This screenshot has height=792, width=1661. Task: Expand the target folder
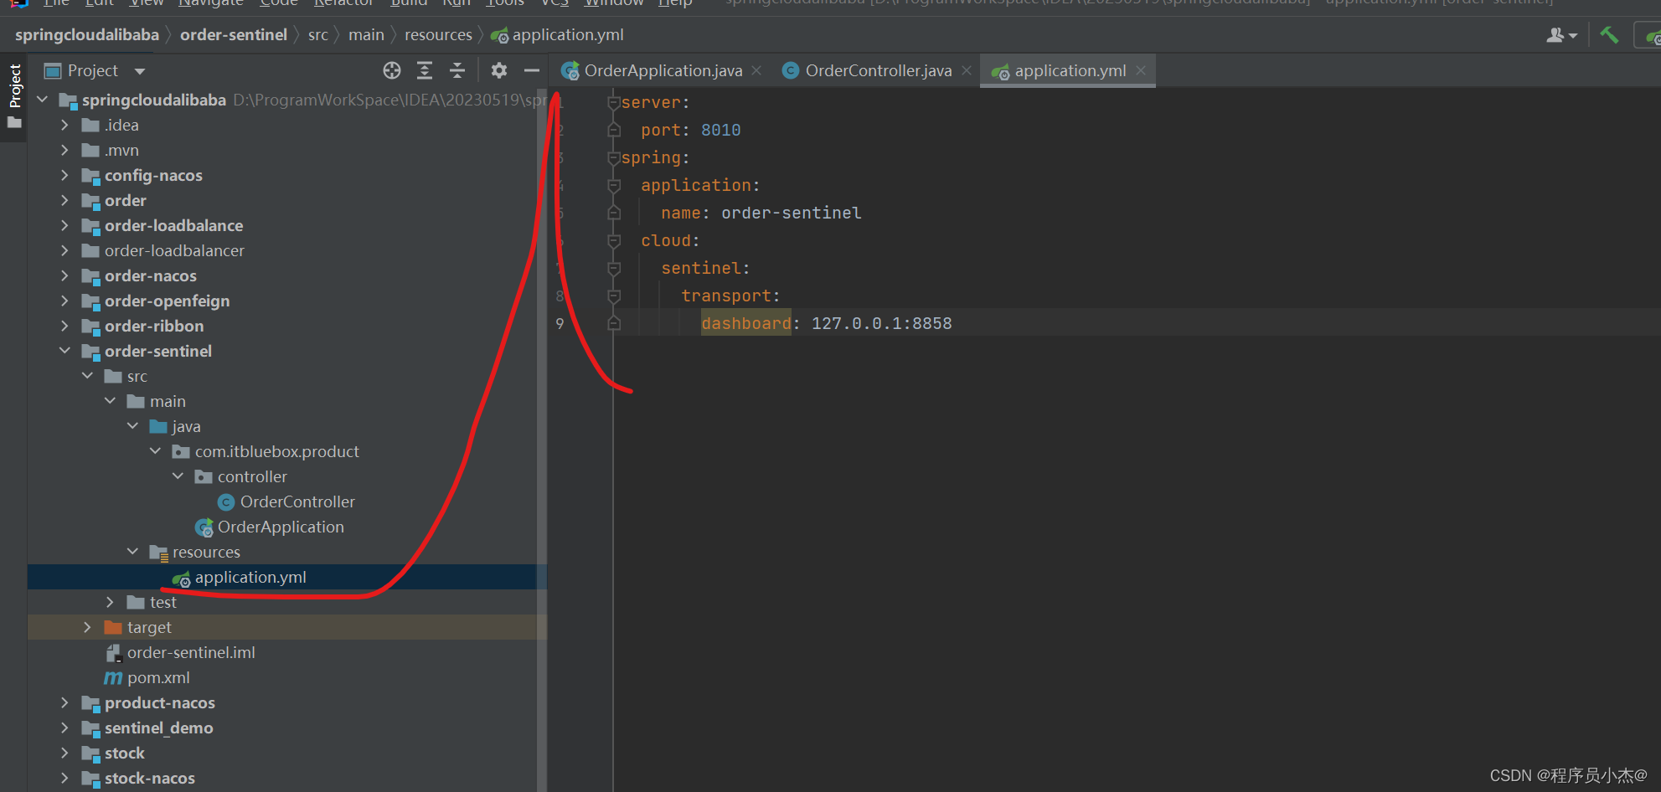(x=87, y=627)
